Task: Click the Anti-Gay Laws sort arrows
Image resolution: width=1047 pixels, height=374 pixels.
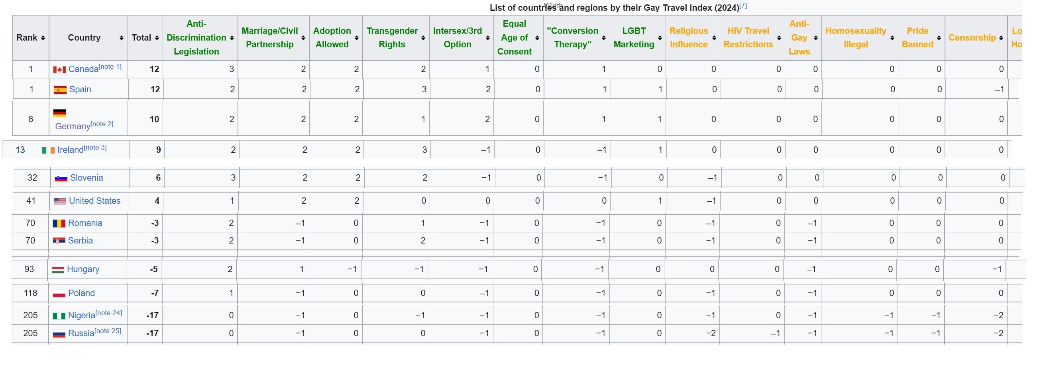Action: pyautogui.click(x=815, y=38)
